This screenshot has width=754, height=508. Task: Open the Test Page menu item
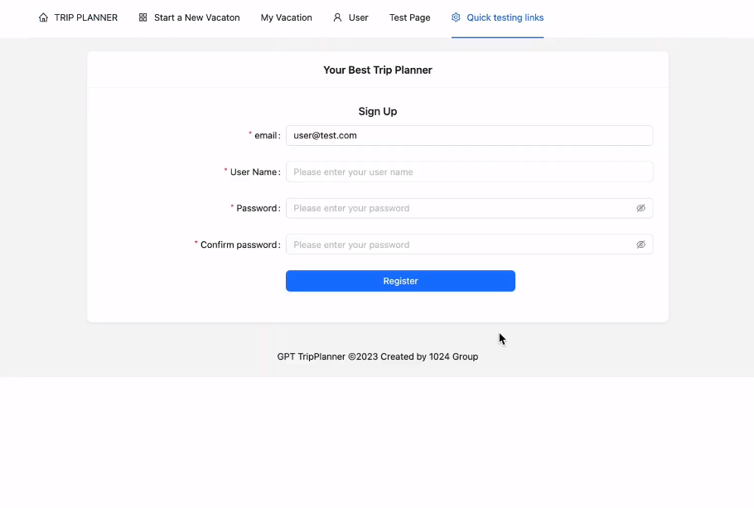409,17
